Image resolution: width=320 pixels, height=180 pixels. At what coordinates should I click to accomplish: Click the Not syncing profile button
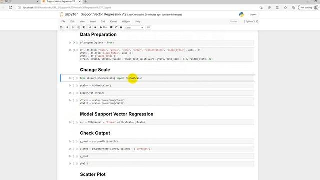[x=308, y=8]
